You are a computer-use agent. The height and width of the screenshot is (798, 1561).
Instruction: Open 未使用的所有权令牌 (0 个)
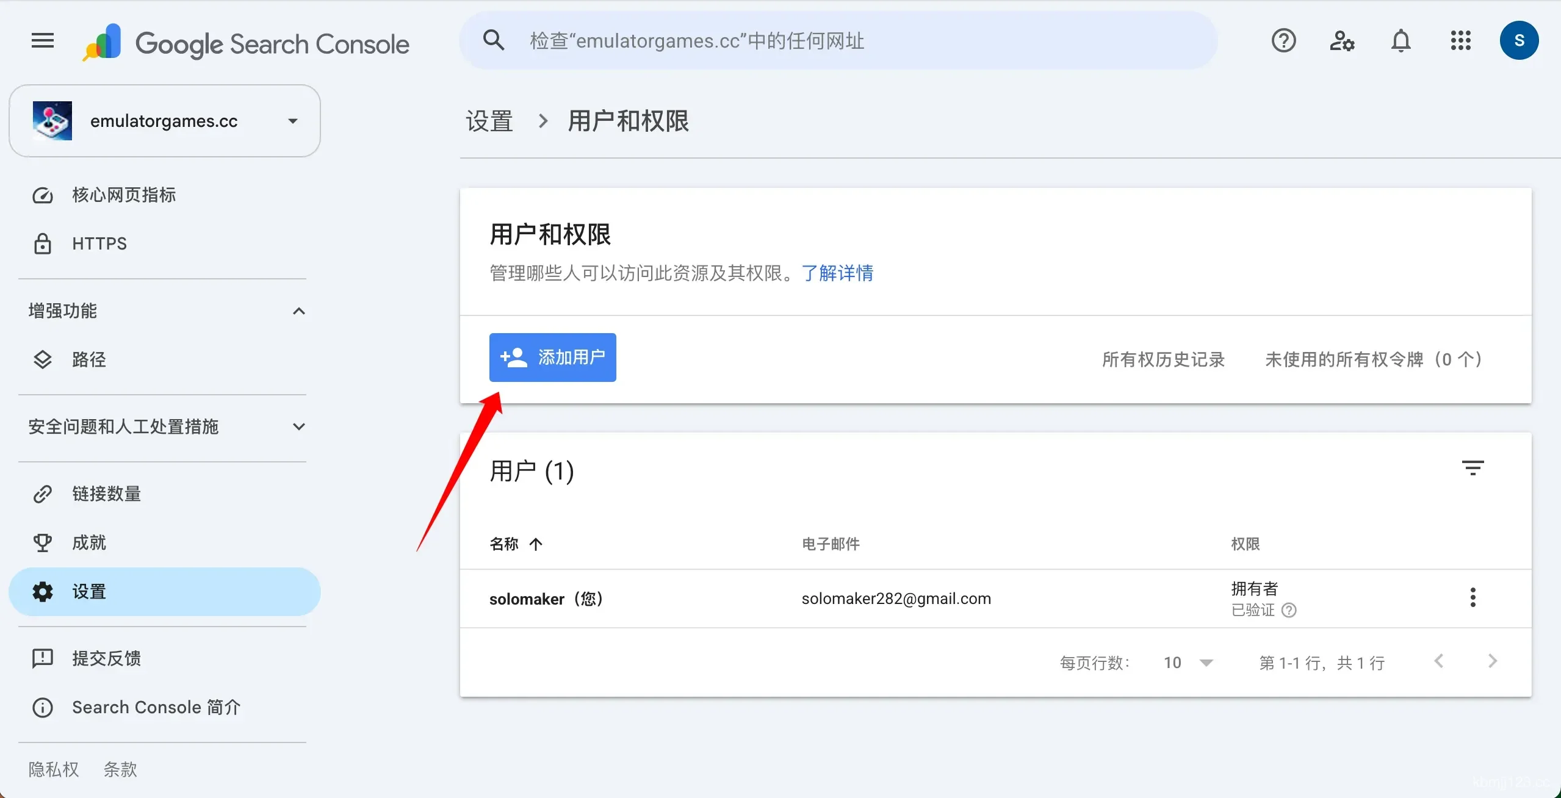tap(1374, 359)
